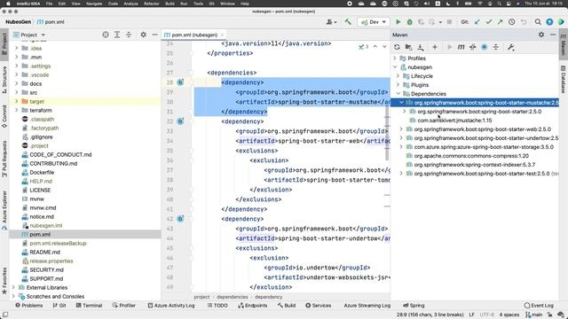Open Maven panel gear options

coord(541,35)
